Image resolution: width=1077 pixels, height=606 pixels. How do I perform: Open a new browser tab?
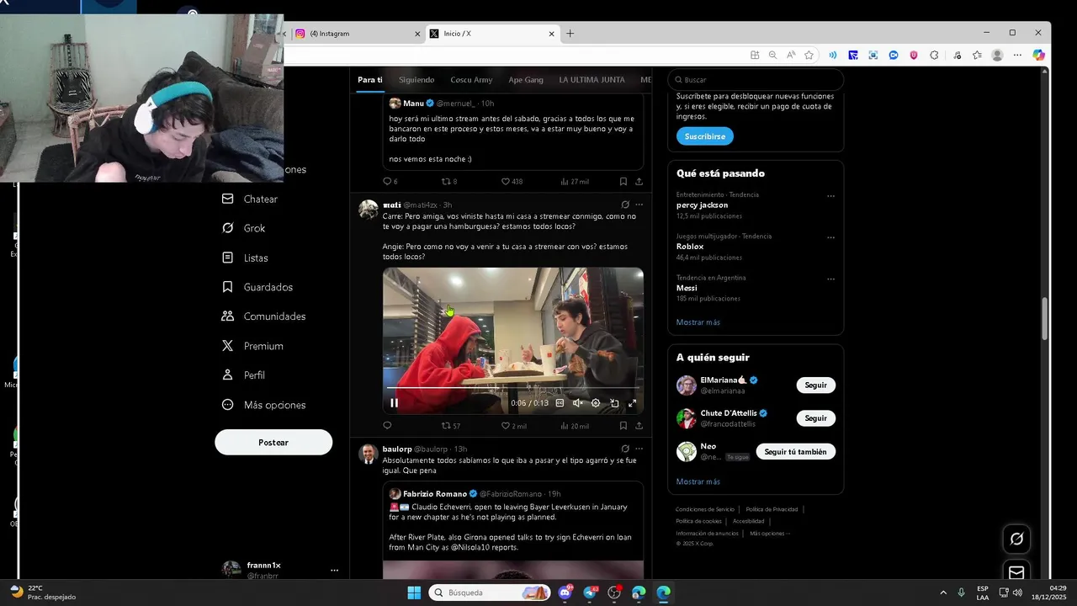click(x=570, y=34)
